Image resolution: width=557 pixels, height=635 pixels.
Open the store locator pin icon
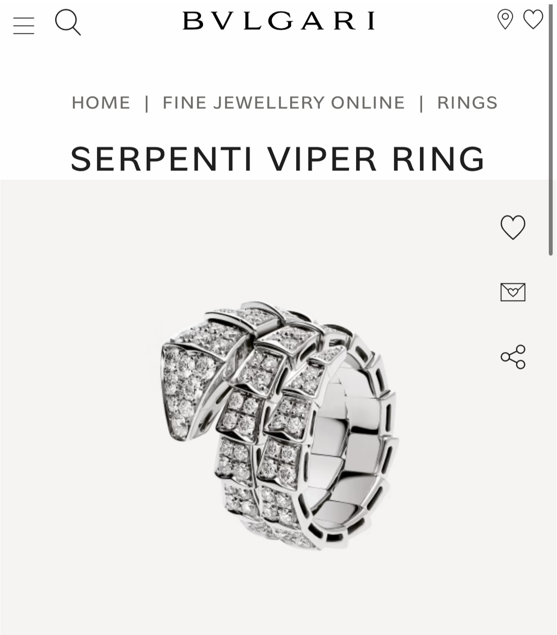click(505, 20)
